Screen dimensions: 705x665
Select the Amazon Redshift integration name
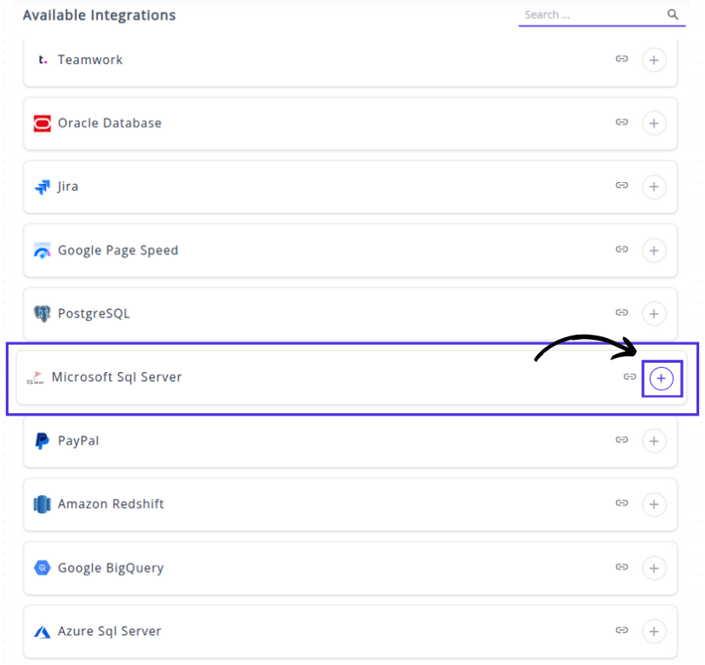click(111, 504)
